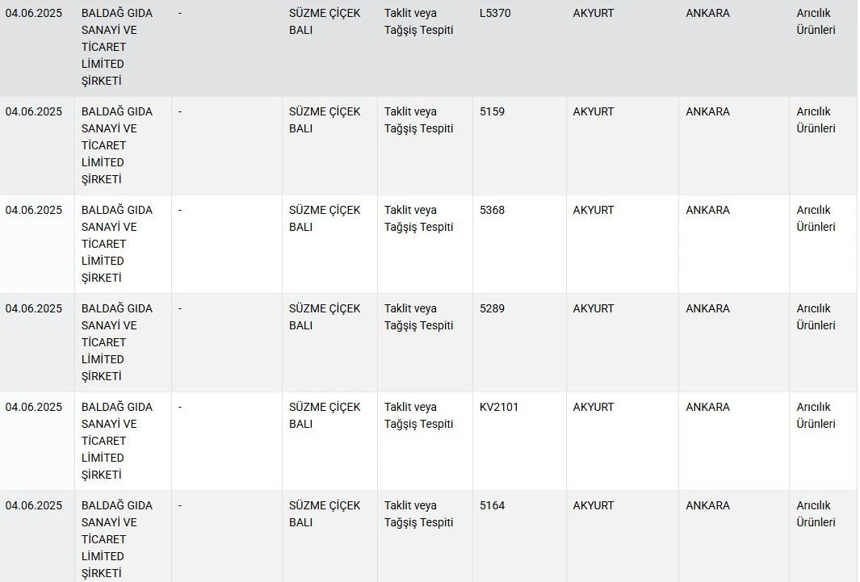Viewport: 860px width, 582px height.
Task: Click ANKARA in the 5164 row
Action: pyautogui.click(x=707, y=505)
